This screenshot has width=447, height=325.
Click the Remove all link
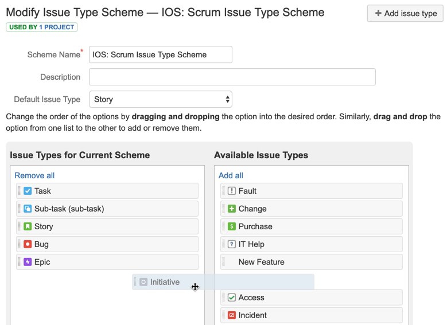click(34, 175)
